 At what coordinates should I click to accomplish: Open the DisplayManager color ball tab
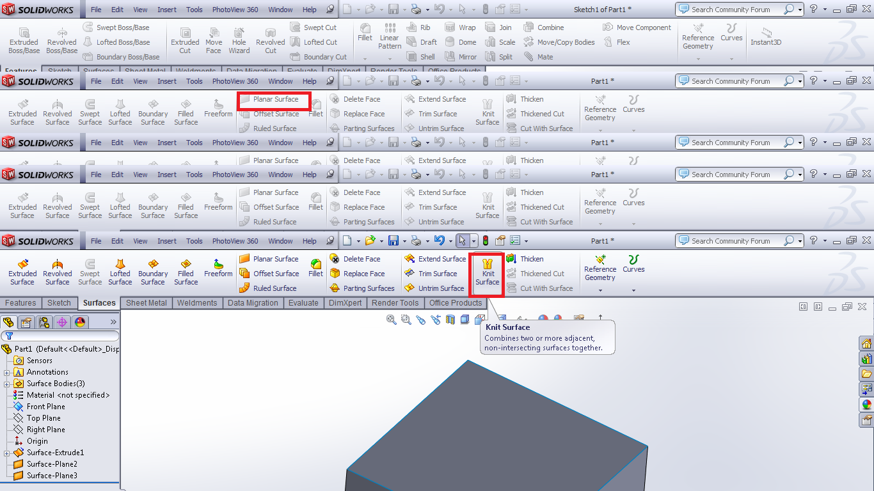pos(80,322)
